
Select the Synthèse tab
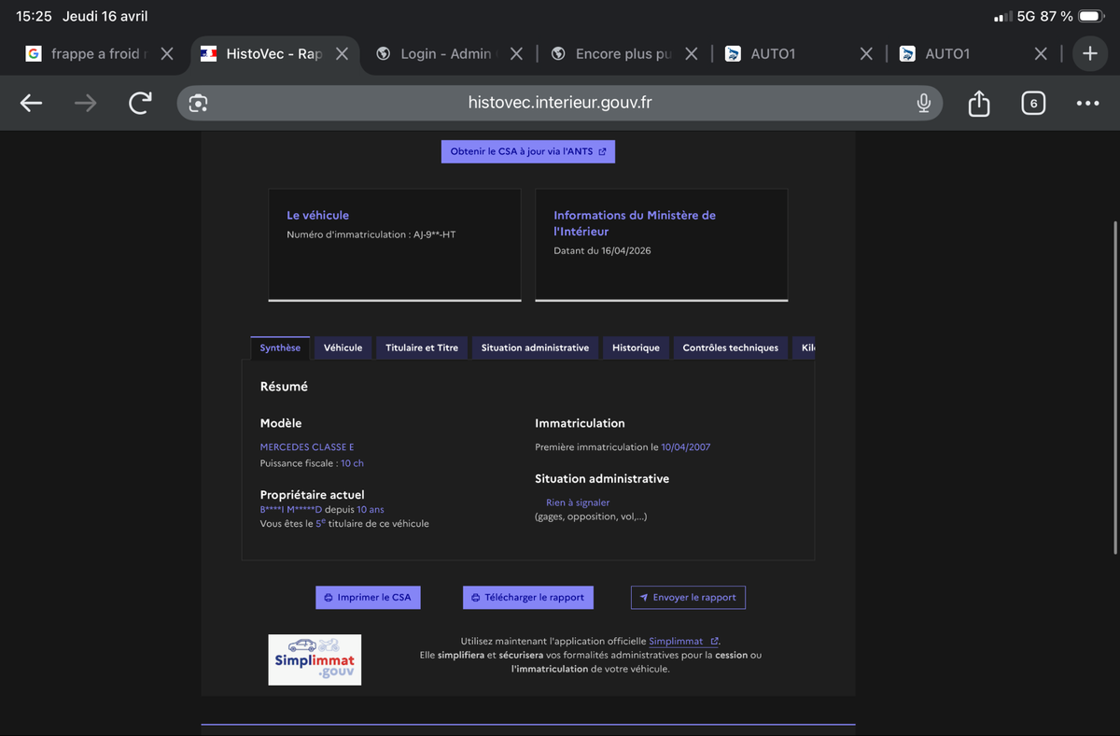(280, 347)
